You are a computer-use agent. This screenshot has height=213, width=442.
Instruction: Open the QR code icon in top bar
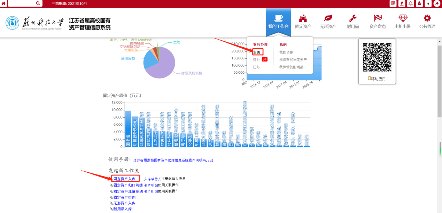393,3
